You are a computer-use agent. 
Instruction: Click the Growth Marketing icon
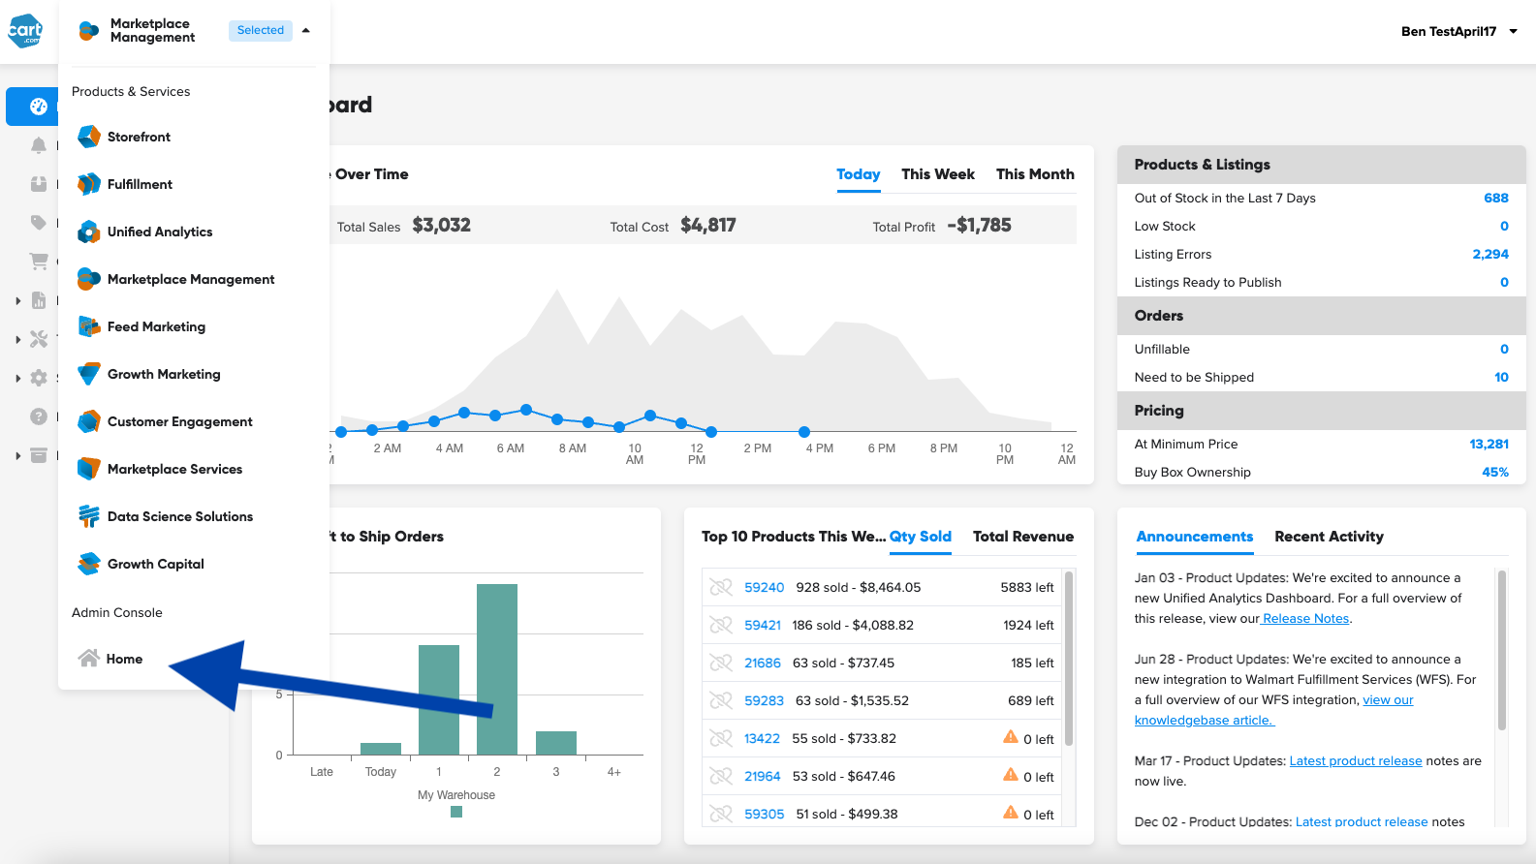tap(89, 374)
